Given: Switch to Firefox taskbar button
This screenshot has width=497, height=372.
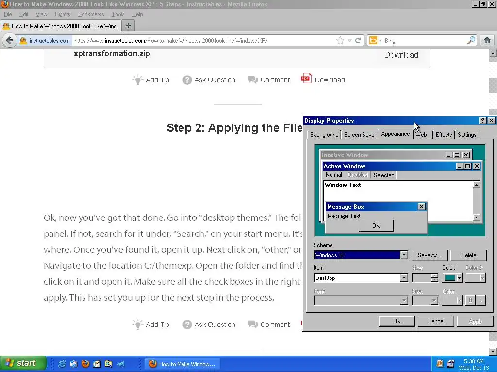Looking at the screenshot, I should pyautogui.click(x=182, y=364).
